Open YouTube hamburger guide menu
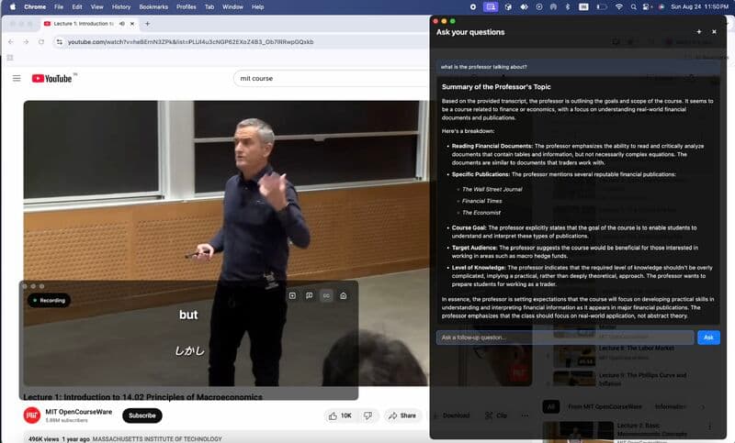Viewport: 735px width, 443px height. [x=17, y=79]
